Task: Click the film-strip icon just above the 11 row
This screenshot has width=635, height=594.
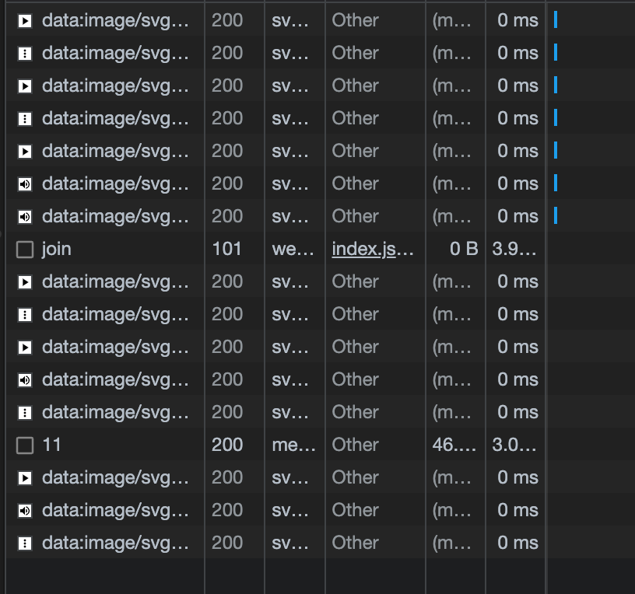Action: point(23,412)
